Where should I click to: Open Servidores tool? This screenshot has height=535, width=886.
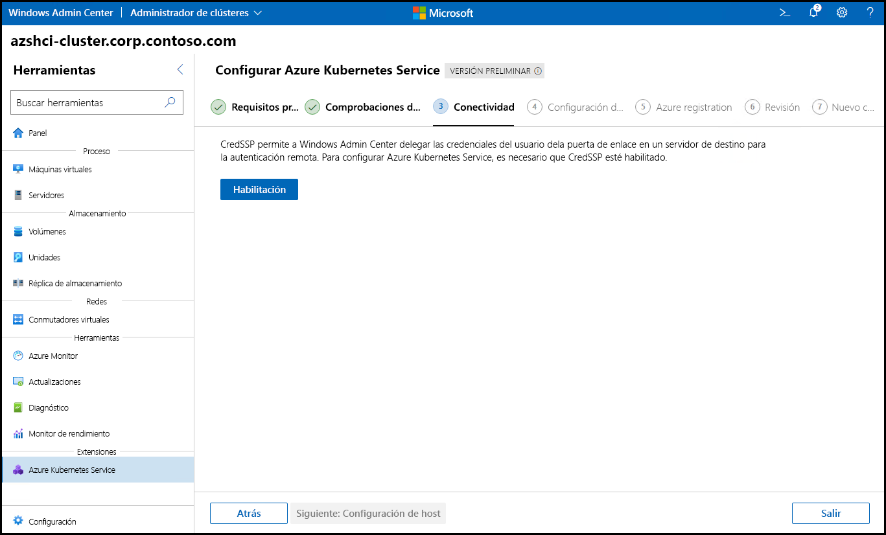[98, 195]
